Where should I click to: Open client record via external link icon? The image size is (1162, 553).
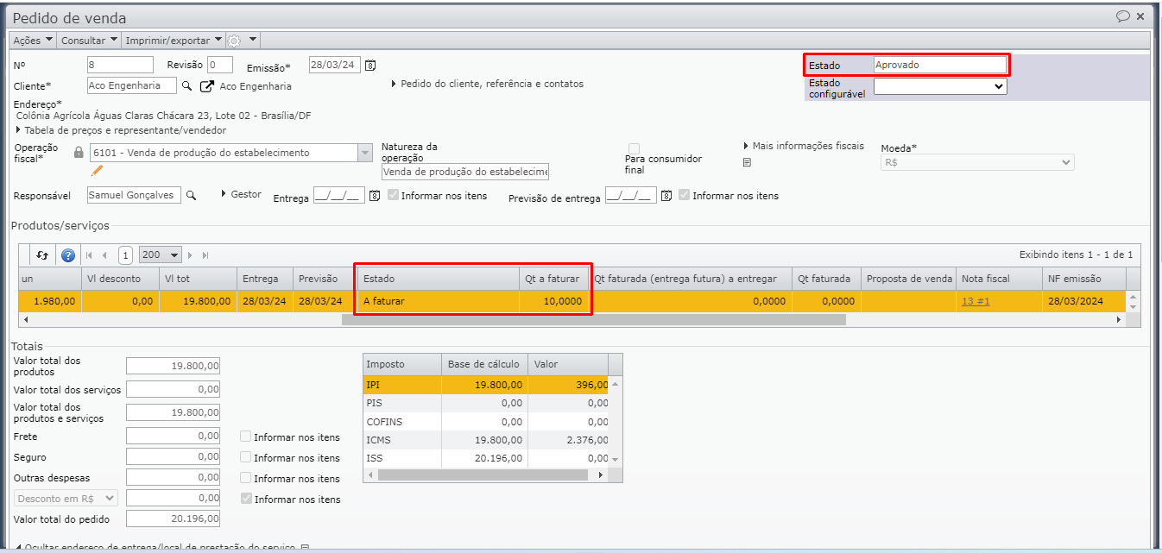[207, 86]
